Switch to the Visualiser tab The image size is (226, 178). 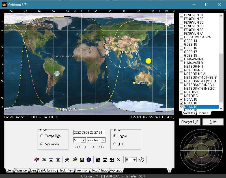[x=21, y=170]
